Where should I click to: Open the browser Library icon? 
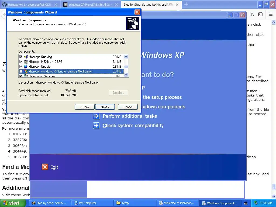point(252,15)
